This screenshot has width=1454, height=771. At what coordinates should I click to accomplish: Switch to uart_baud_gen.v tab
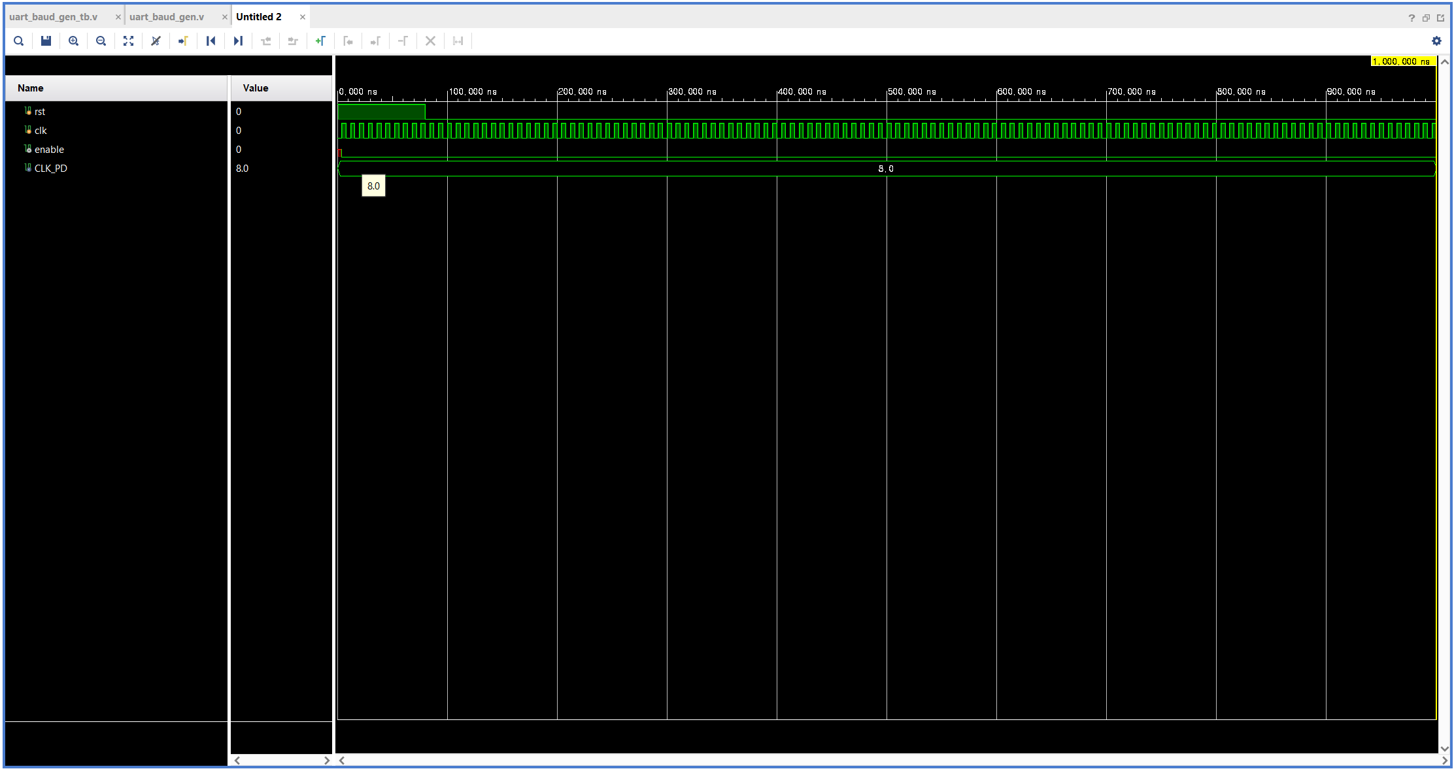[x=167, y=17]
